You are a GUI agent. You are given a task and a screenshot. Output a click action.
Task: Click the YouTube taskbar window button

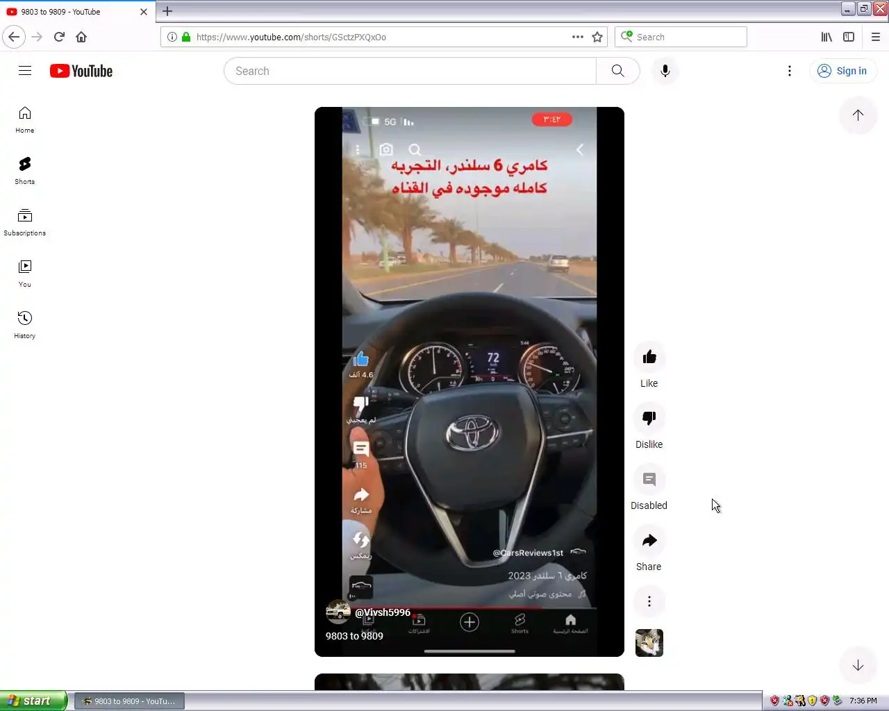coord(129,701)
